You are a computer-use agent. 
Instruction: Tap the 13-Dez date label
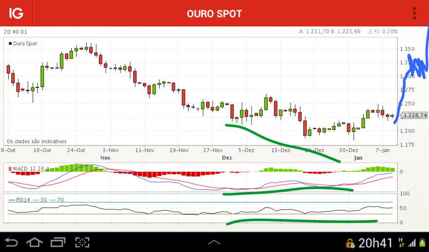click(x=280, y=150)
